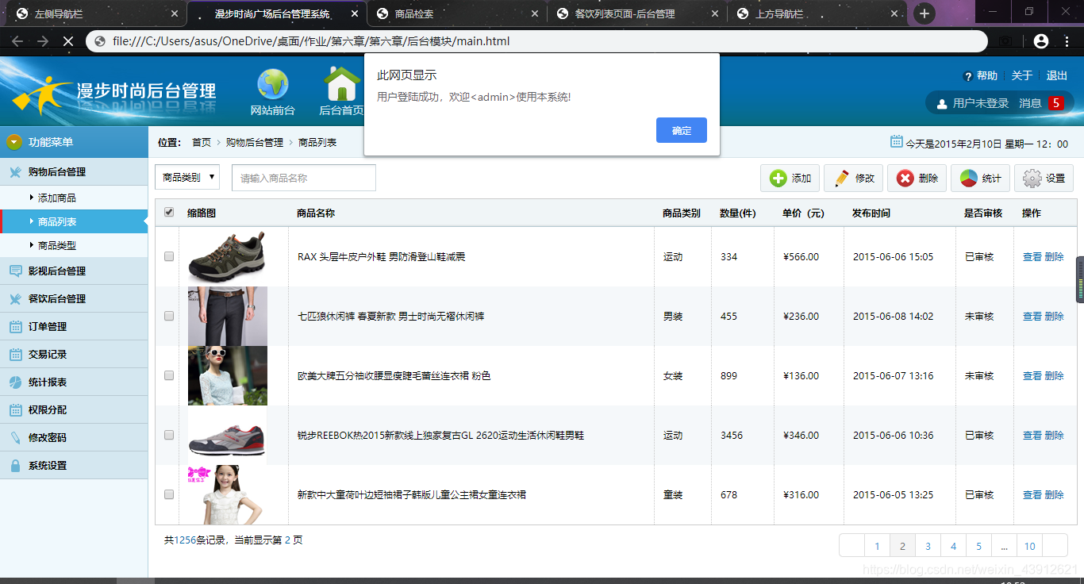Click the calendar icon next to today's date
Image resolution: width=1084 pixels, height=584 pixels.
(897, 142)
